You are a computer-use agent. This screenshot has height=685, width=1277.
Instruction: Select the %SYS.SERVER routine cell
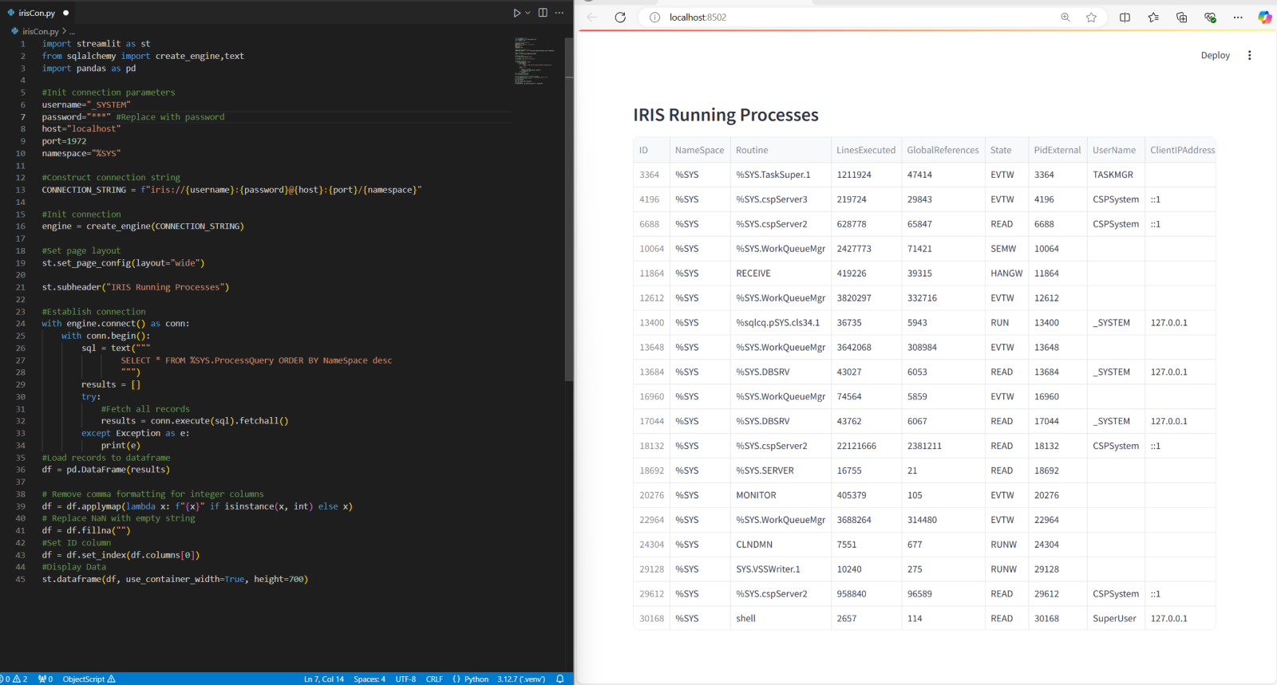[x=781, y=471]
